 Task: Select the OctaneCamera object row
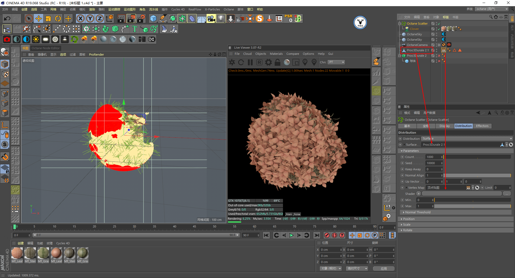pyautogui.click(x=417, y=45)
